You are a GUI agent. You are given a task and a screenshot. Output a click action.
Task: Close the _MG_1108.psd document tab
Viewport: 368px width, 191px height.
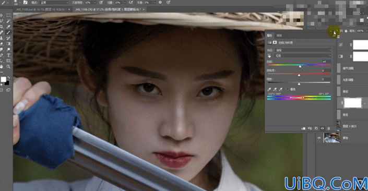coord(69,9)
